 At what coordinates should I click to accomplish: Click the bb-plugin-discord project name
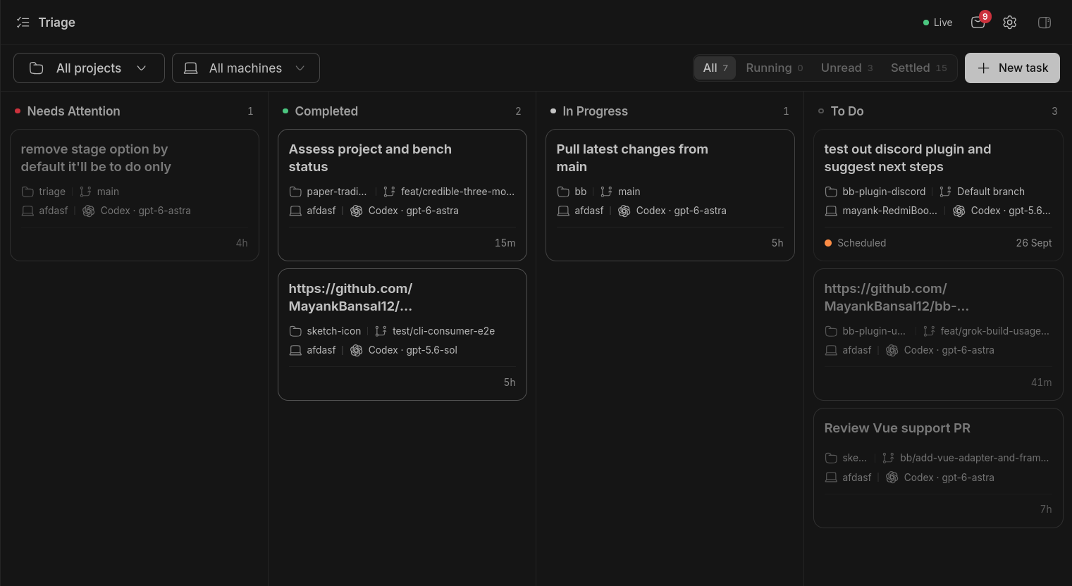(884, 192)
